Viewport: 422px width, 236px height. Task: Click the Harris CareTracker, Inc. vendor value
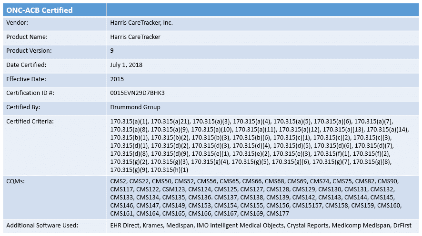[x=141, y=23]
